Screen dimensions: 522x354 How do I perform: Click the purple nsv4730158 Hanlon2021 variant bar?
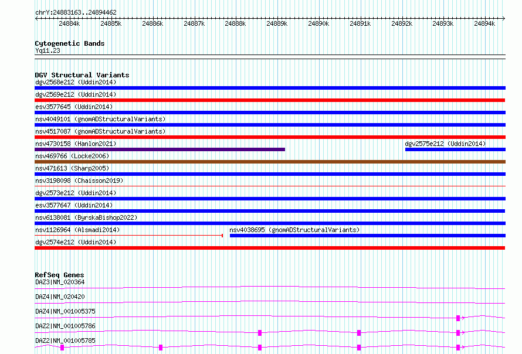pos(160,149)
